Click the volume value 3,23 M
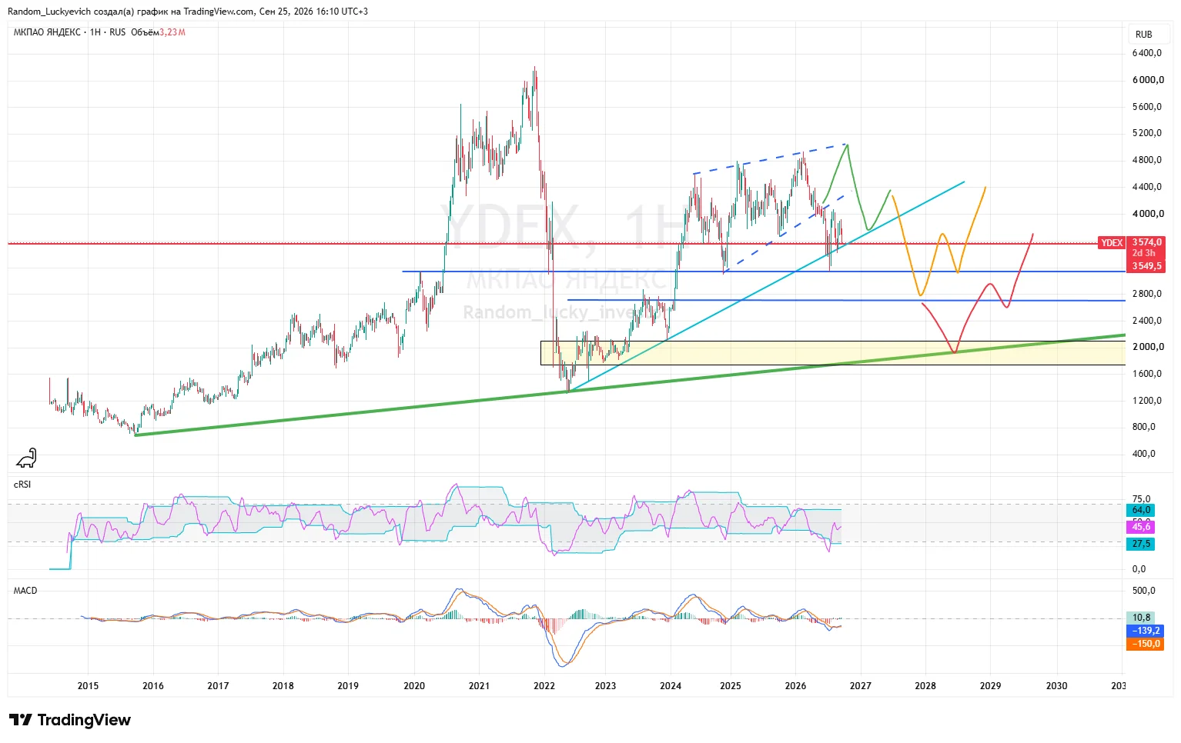 (172, 32)
